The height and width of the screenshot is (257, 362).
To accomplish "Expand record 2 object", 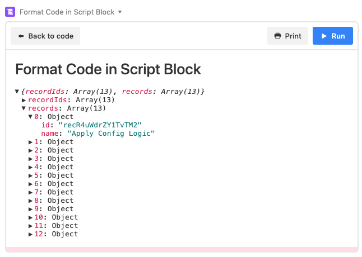I will coord(30,150).
